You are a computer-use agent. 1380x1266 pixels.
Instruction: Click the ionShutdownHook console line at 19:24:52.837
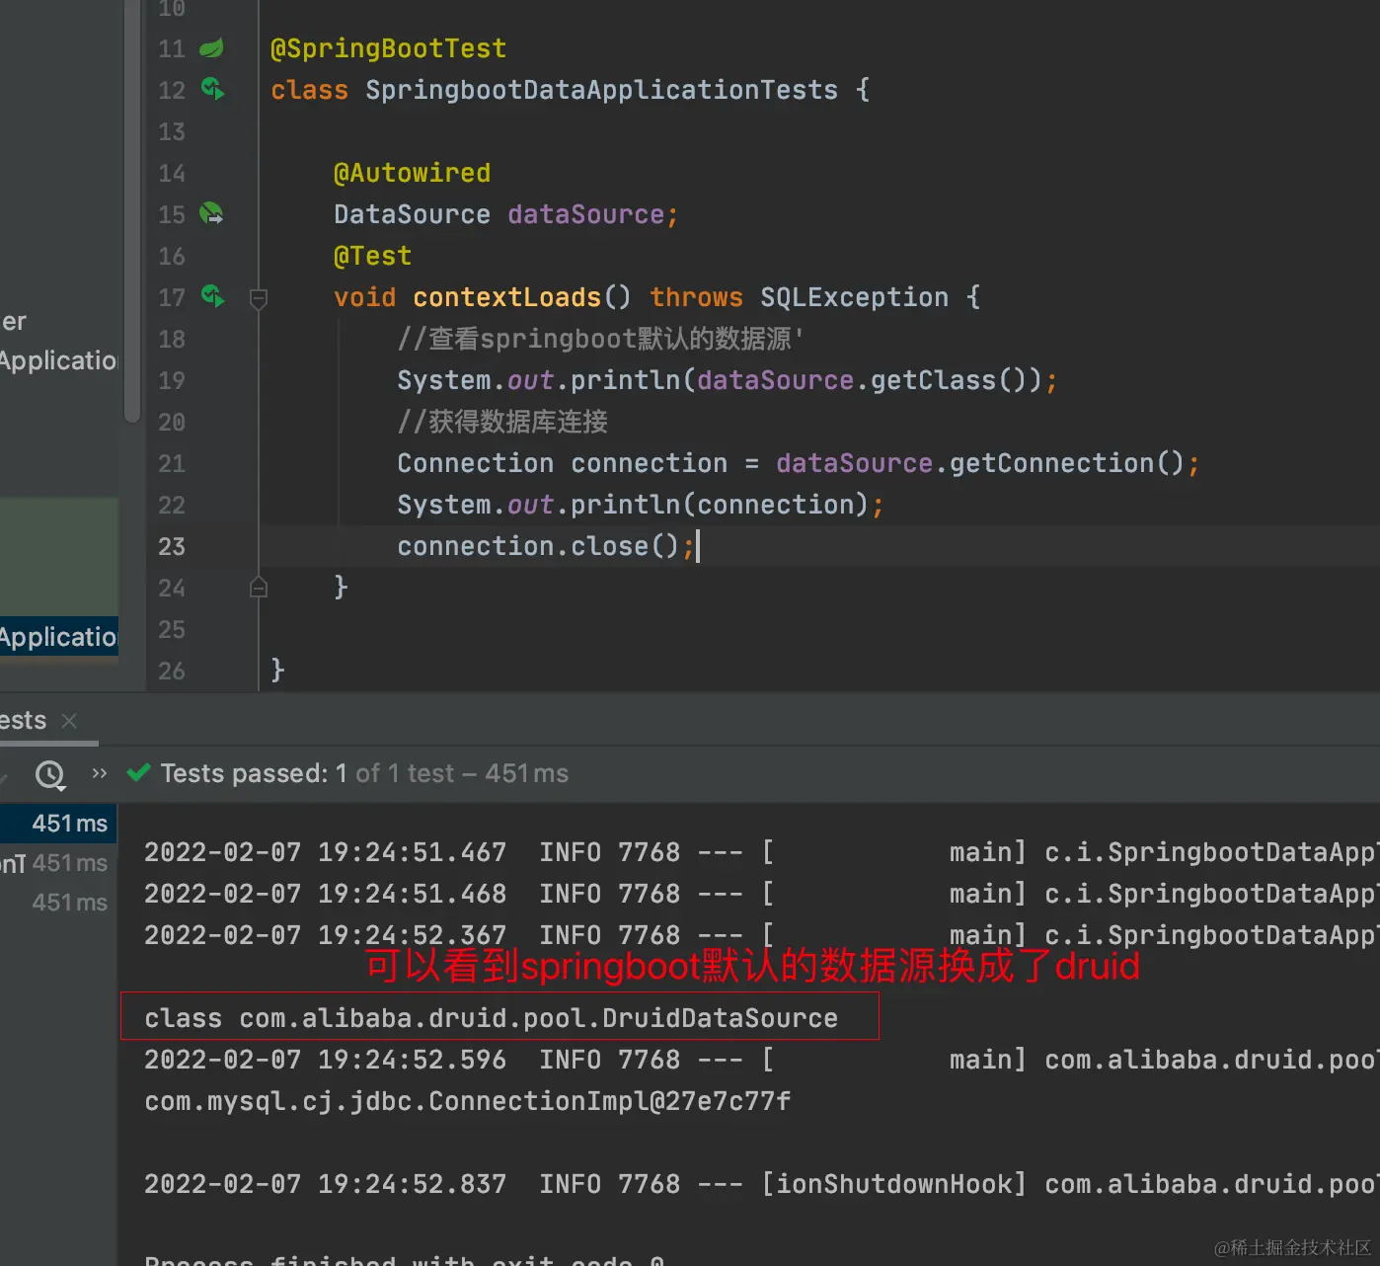760,1184
